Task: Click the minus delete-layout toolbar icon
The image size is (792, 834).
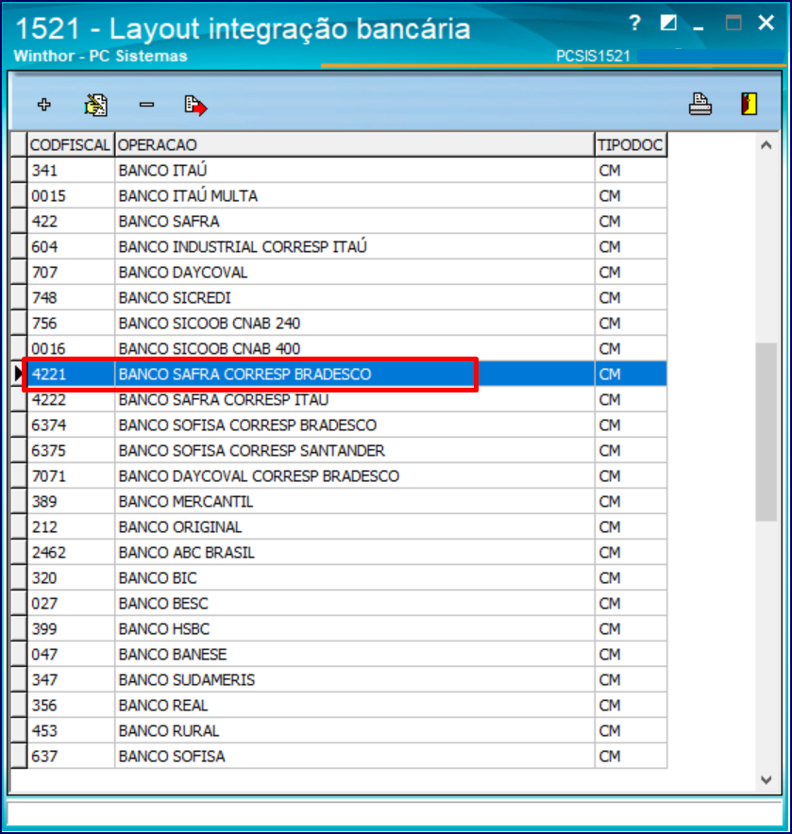Action: pos(147,105)
